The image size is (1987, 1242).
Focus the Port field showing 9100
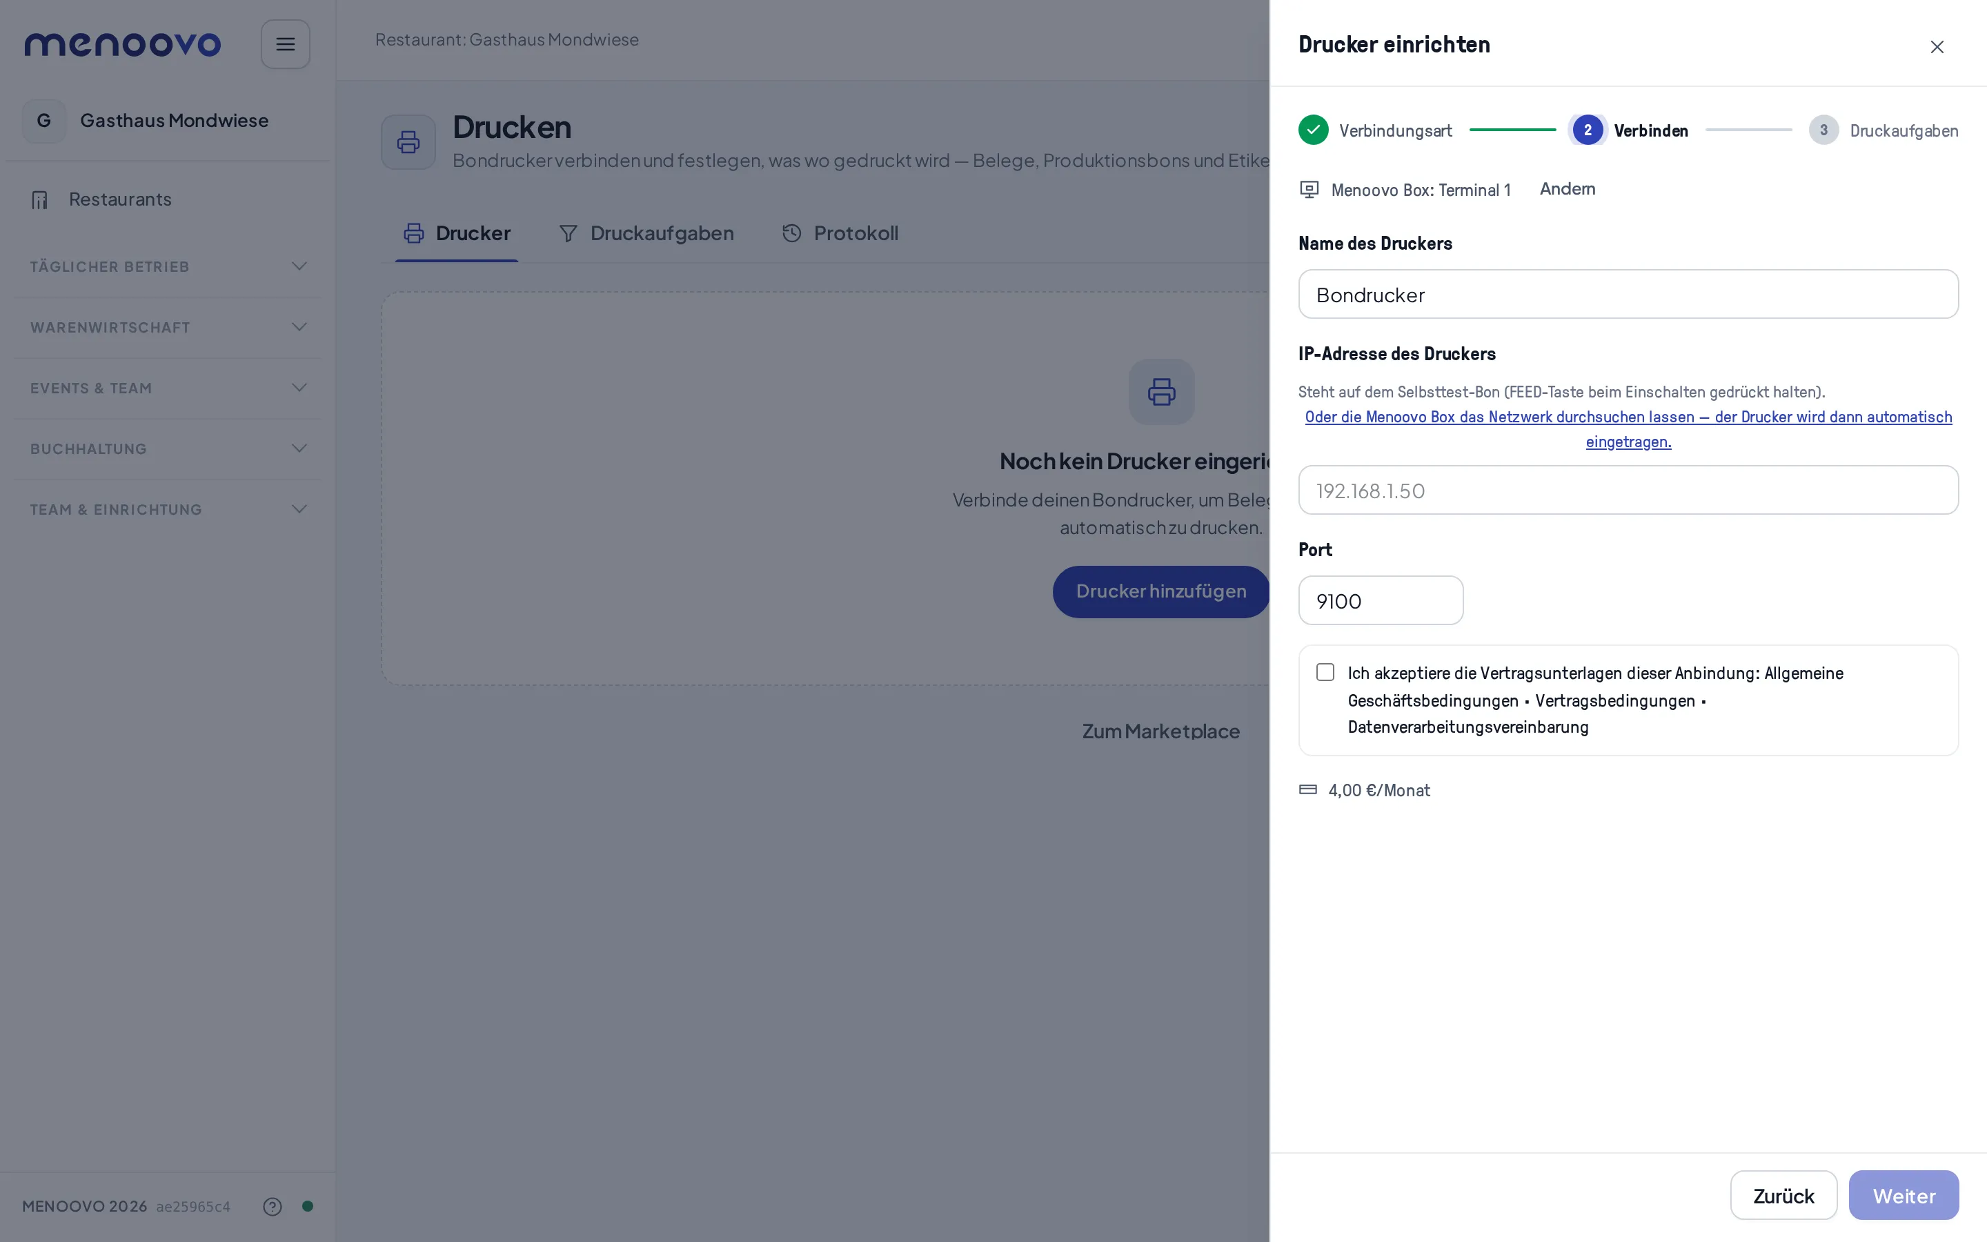(1381, 600)
